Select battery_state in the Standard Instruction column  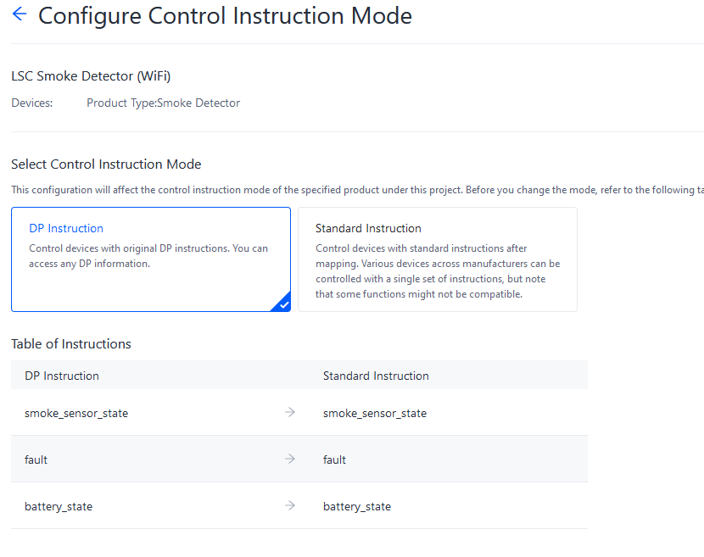[357, 506]
